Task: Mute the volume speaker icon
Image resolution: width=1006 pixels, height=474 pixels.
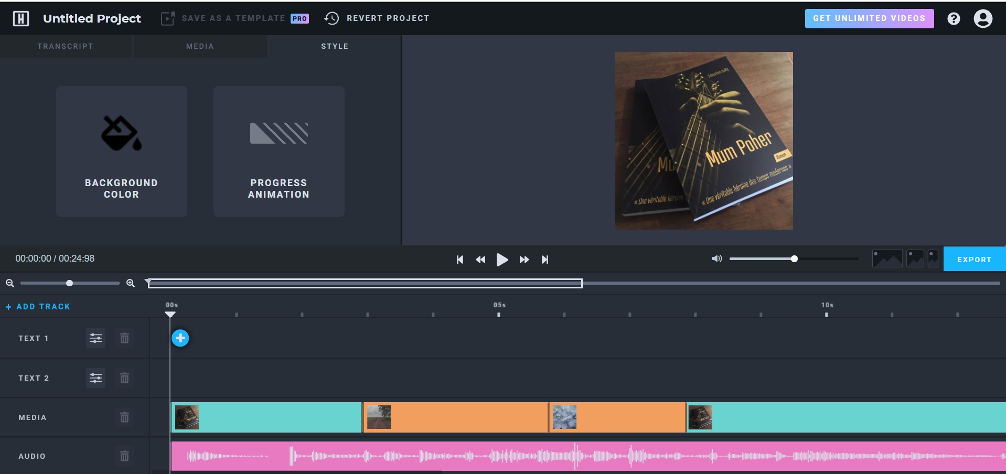Action: click(716, 258)
